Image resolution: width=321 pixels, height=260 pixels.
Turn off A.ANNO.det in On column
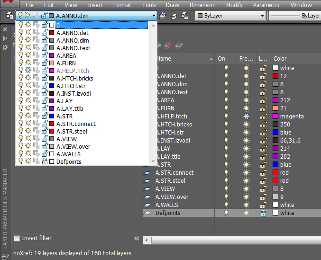[226, 76]
